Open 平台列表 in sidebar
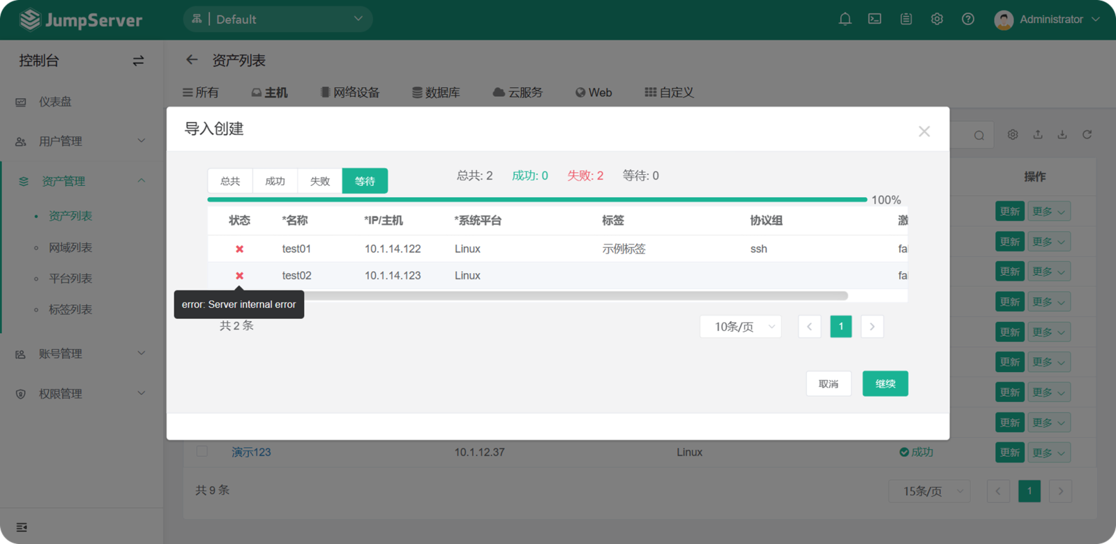The width and height of the screenshot is (1116, 544). (70, 279)
